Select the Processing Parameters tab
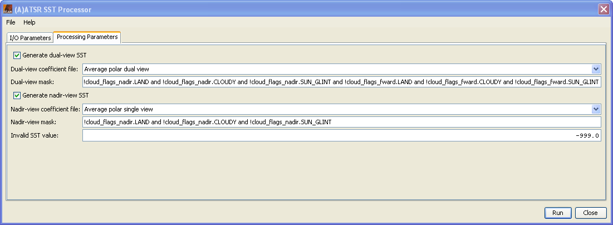 pyautogui.click(x=87, y=37)
